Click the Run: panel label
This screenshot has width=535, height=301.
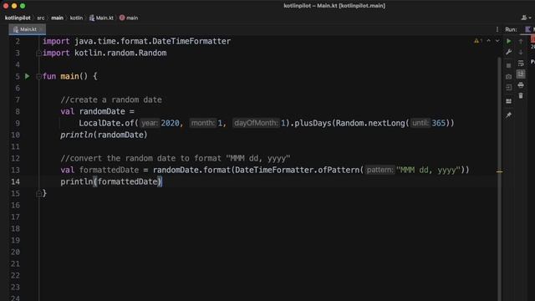tap(511, 29)
